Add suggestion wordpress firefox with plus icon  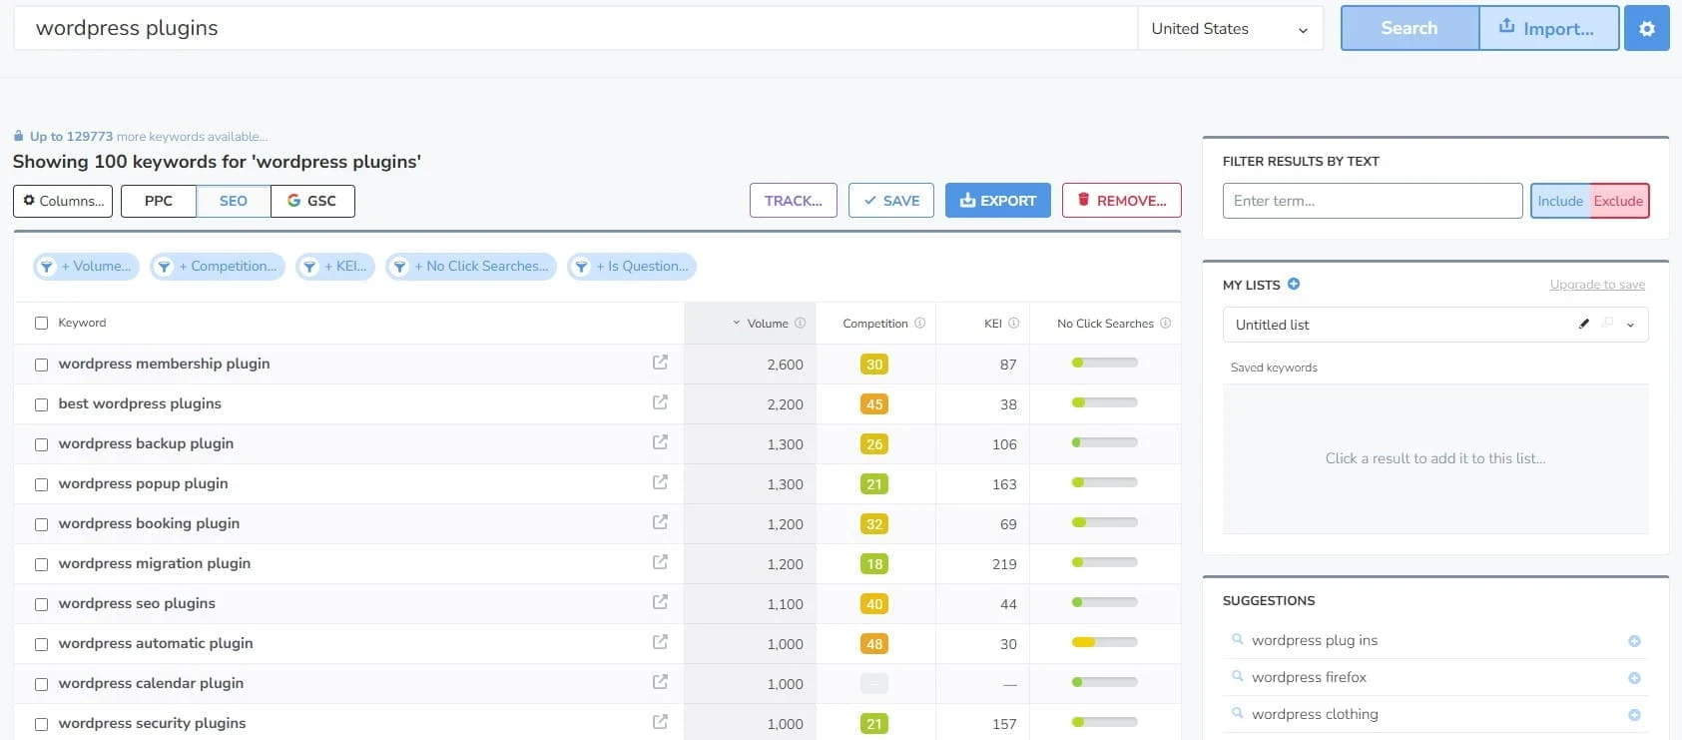click(x=1634, y=678)
